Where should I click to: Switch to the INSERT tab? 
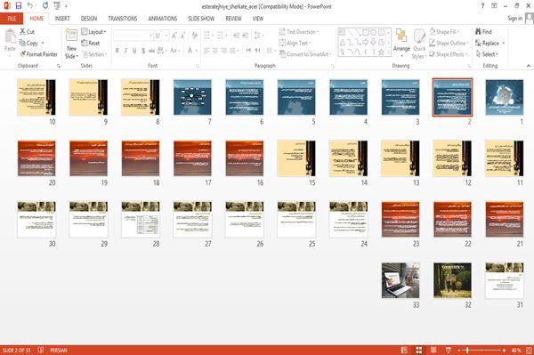point(62,19)
